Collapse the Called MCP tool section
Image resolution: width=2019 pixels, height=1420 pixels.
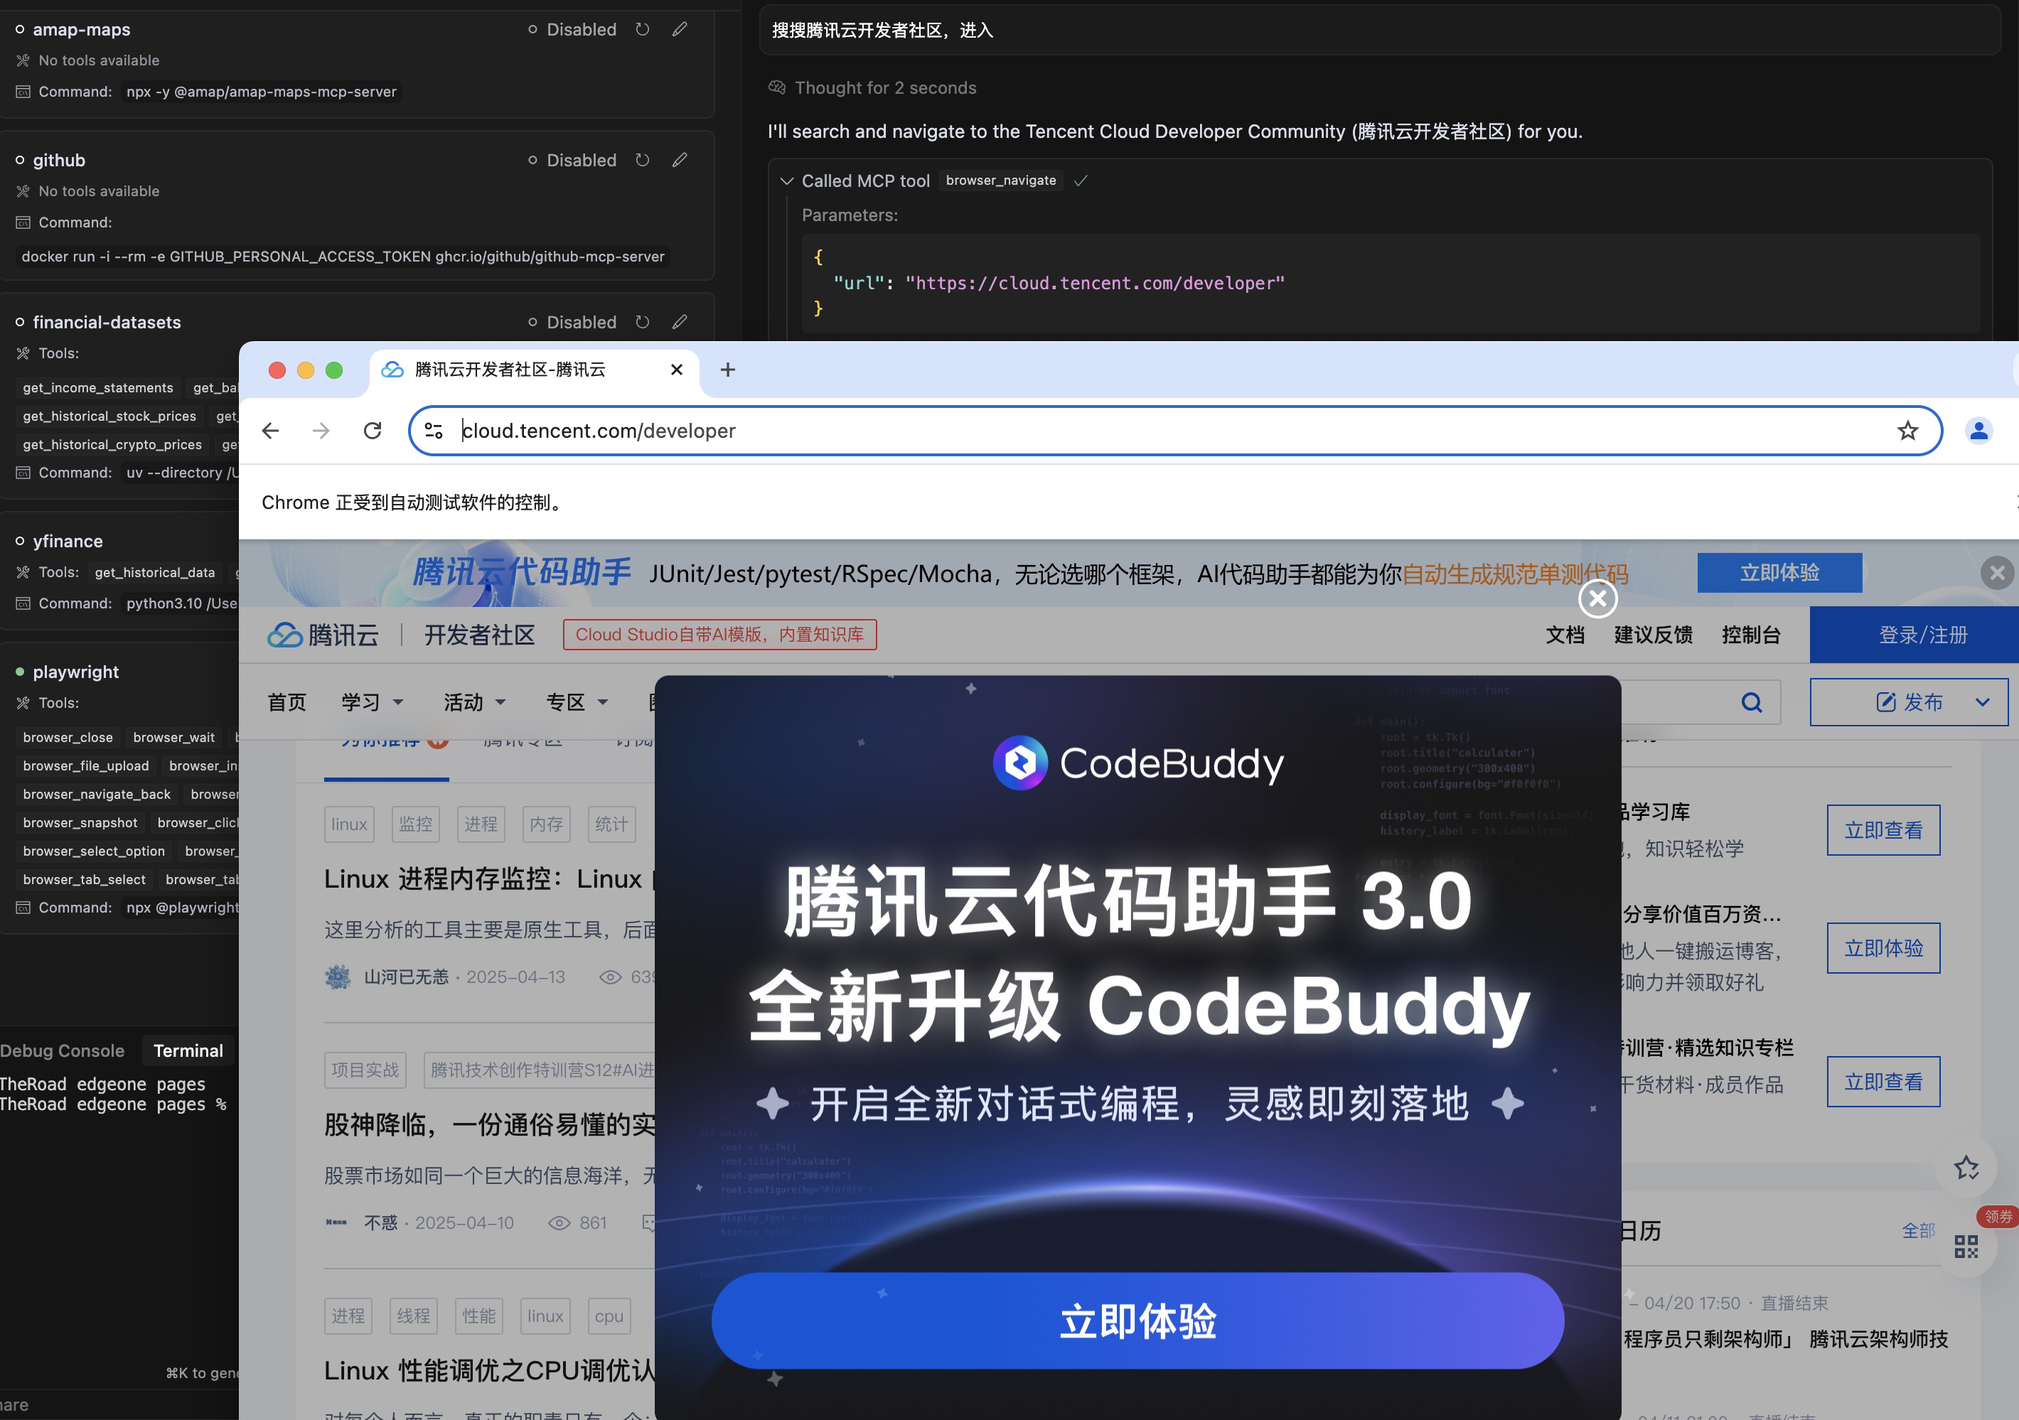pos(786,181)
